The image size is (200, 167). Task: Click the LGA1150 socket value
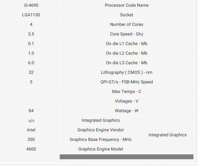coord(31,15)
